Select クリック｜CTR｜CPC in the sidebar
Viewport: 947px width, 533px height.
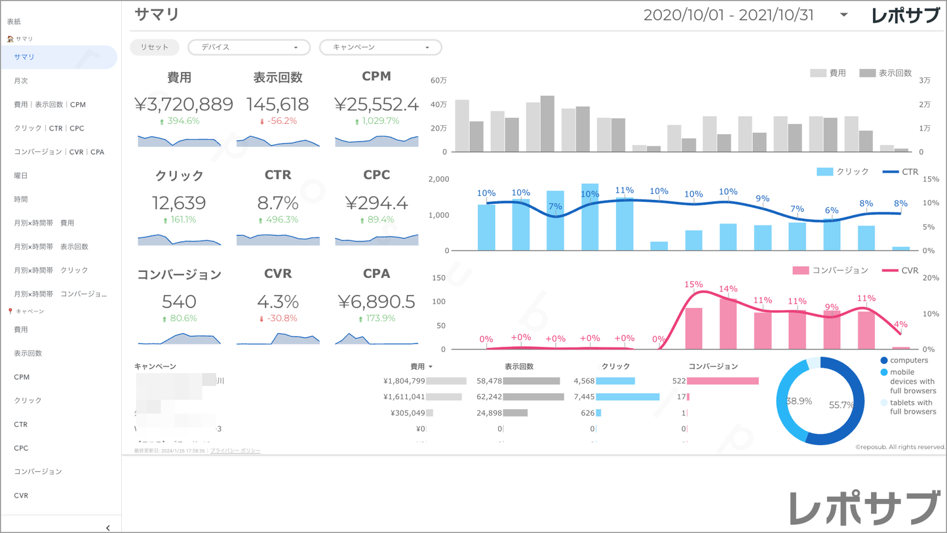[49, 128]
